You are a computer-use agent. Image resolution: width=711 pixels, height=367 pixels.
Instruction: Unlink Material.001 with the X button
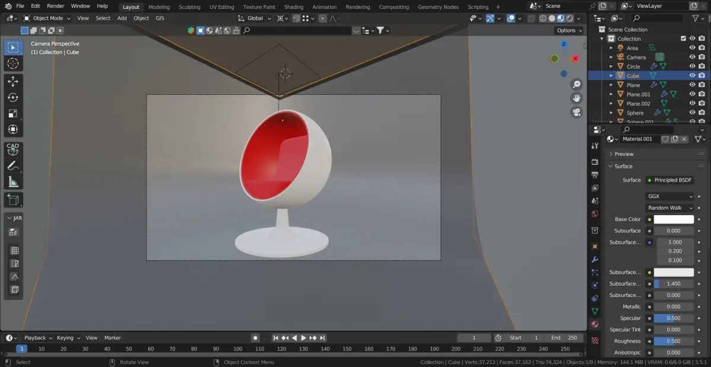pyautogui.click(x=684, y=139)
